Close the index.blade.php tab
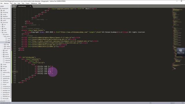Screen dimensions: 185x104 [30, 6]
